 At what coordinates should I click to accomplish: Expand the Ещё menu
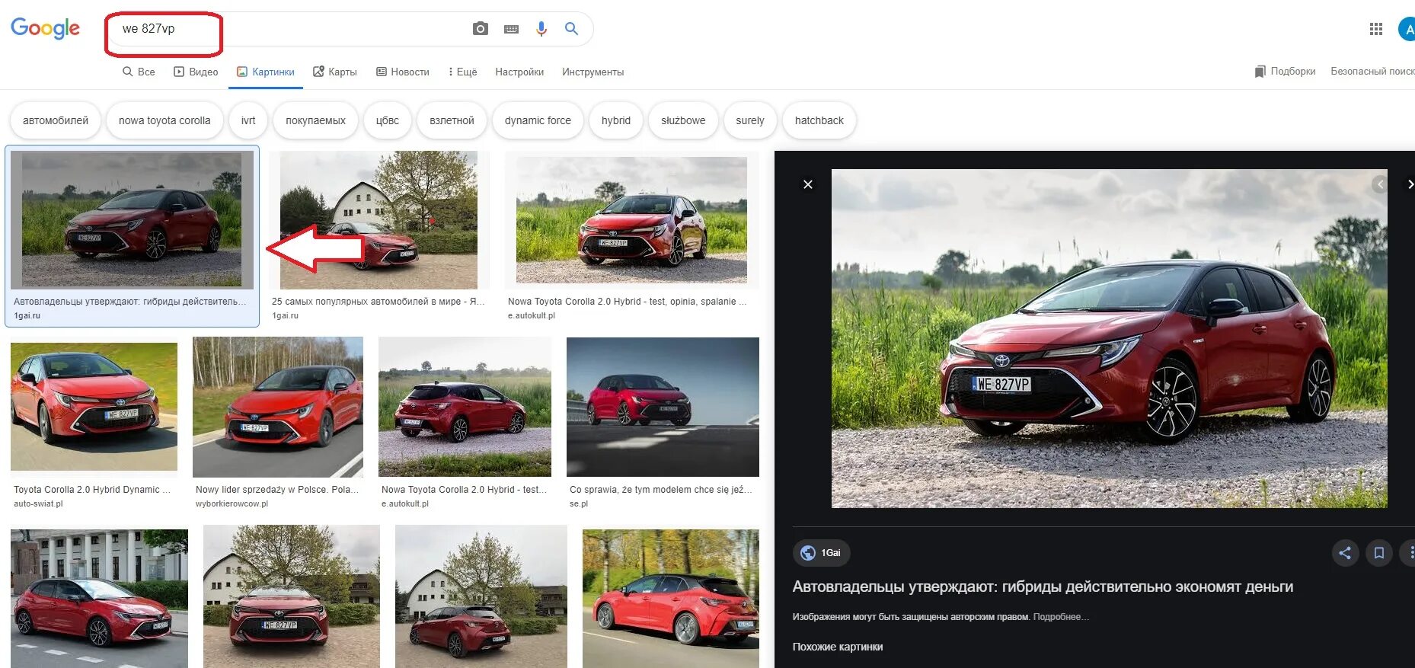click(463, 72)
